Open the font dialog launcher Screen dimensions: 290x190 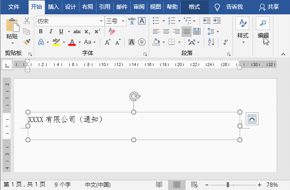click(x=145, y=54)
